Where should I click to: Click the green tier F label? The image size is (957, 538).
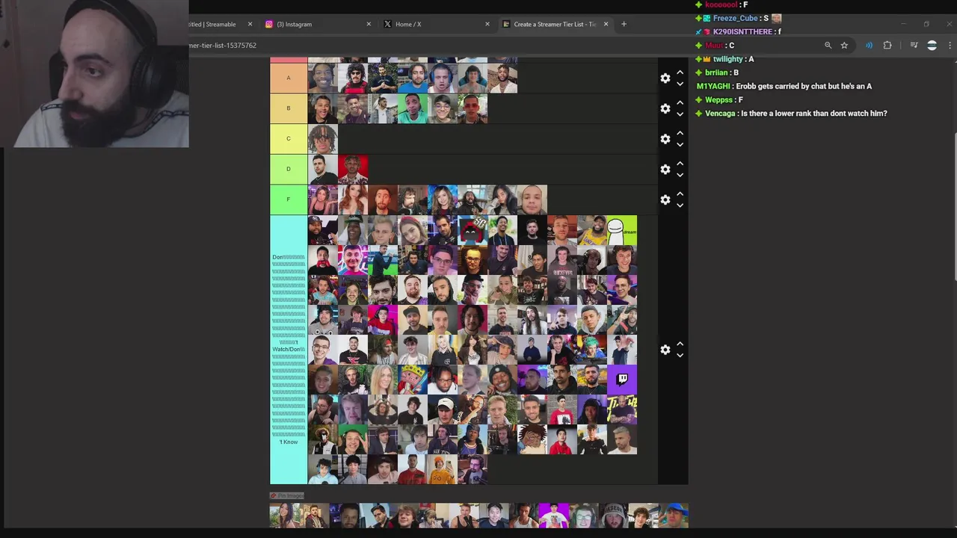point(289,200)
